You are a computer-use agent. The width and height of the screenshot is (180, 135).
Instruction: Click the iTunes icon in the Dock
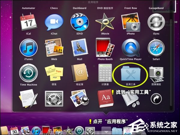tap(36, 130)
